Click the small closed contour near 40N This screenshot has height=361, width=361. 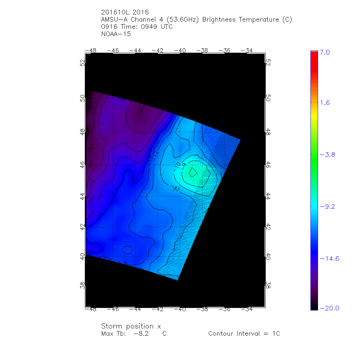(127, 249)
